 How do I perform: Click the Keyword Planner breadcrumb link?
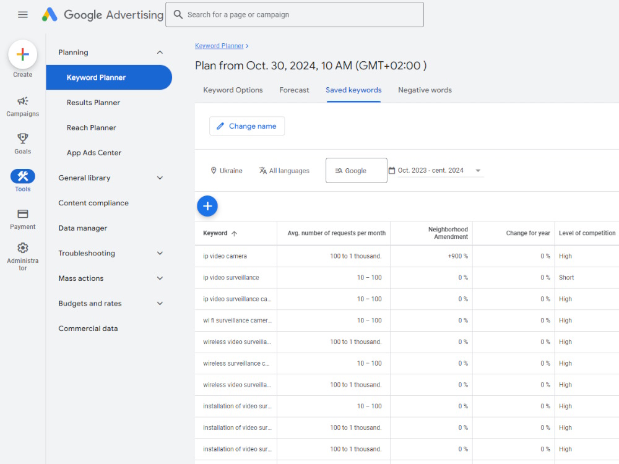(x=219, y=46)
